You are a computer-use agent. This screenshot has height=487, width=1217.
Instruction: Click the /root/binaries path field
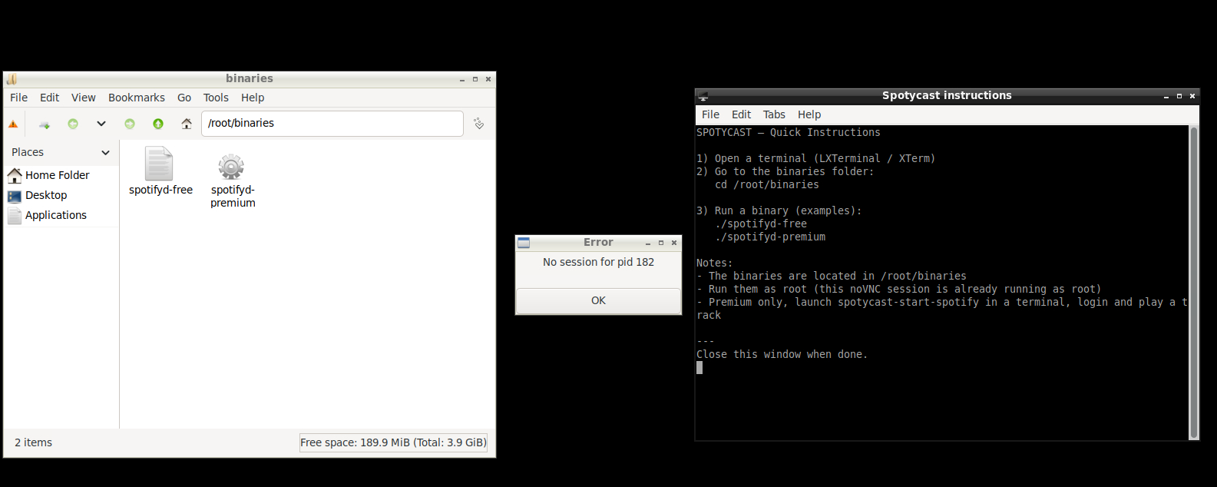332,124
